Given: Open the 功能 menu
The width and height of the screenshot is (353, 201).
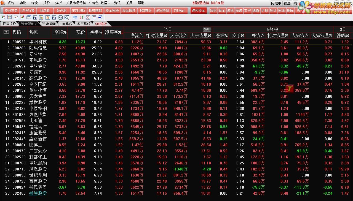Looking at the screenshot, I should pyautogui.click(x=23, y=3).
